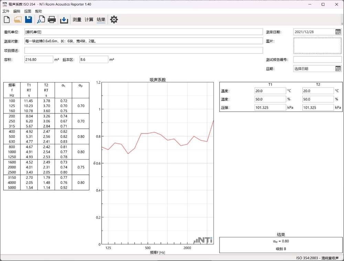Click the T1 温度 field showing 20.0
Screen dimensions: 344x261
tap(270, 91)
